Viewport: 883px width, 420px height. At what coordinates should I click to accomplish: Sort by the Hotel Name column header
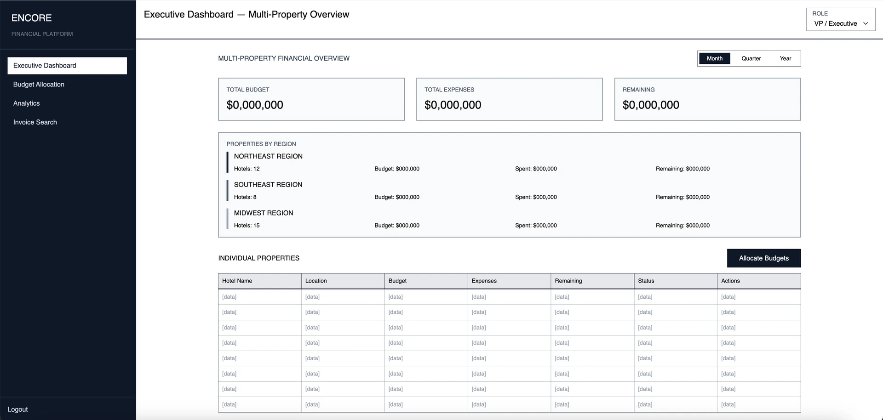pos(237,281)
